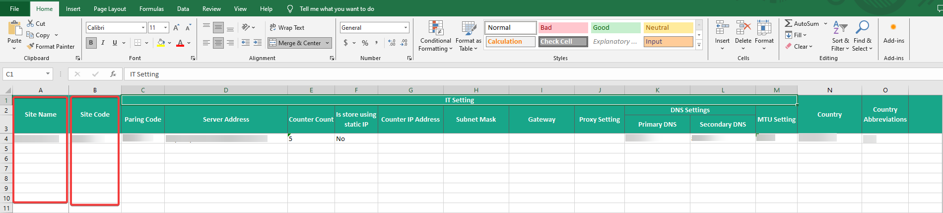The height and width of the screenshot is (213, 943).
Task: Toggle Bold formatting
Action: coord(91,43)
